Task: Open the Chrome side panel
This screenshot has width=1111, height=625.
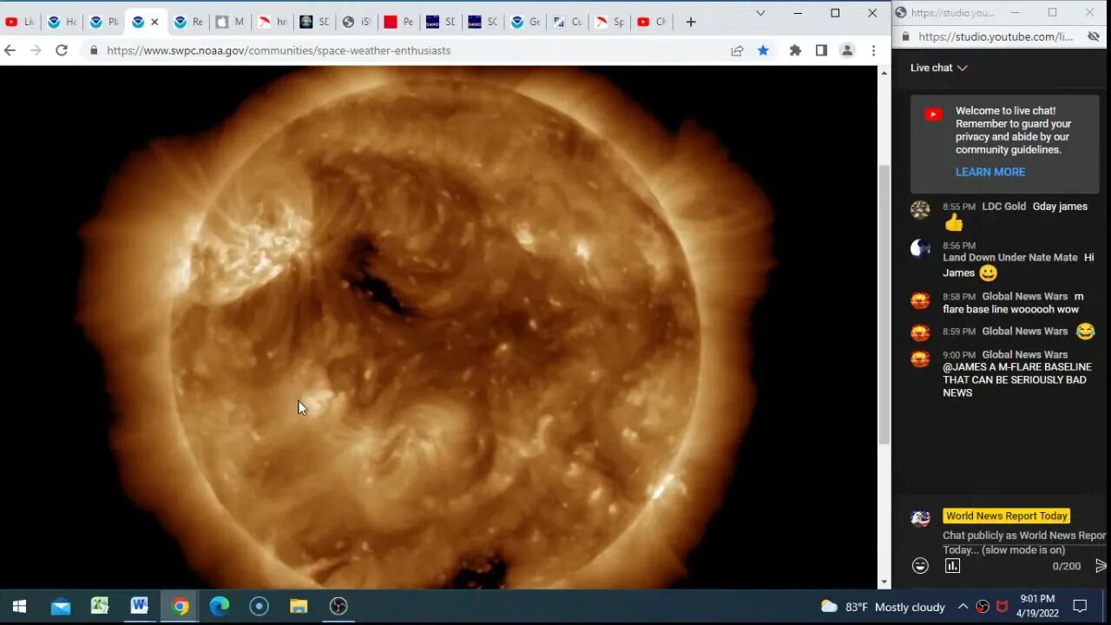Action: (821, 50)
